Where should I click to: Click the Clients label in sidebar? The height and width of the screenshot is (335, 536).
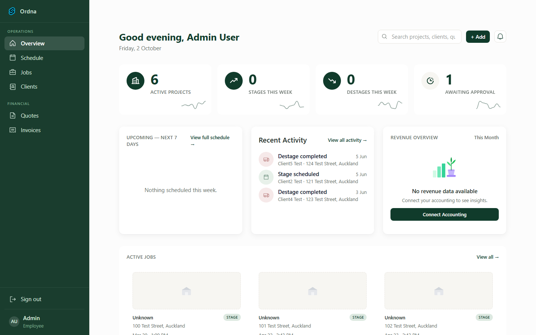pyautogui.click(x=29, y=87)
